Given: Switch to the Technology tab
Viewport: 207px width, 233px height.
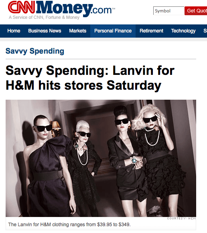Looking at the screenshot, I should click(183, 31).
